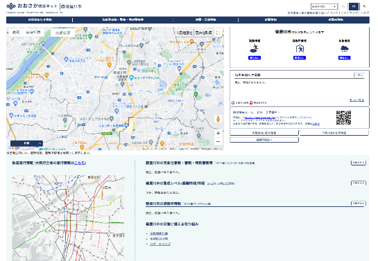Open the fourth tab of the navy navigation bar
Image resolution: width=378 pixels, height=261 pixels.
[270, 19]
